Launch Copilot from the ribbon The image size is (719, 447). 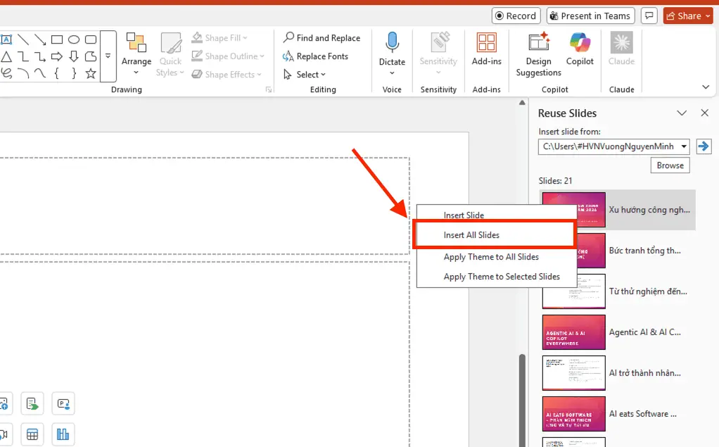click(580, 49)
